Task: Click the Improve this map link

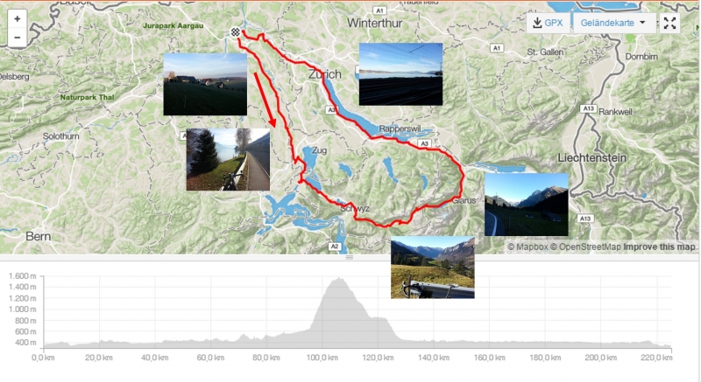Action: 659,247
